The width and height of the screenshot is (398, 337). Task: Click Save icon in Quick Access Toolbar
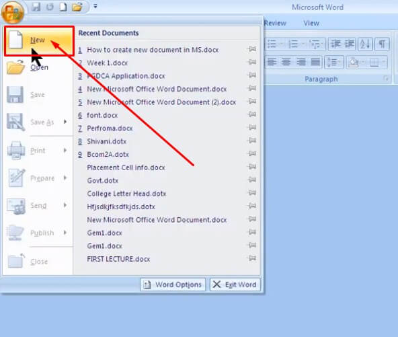[36, 7]
